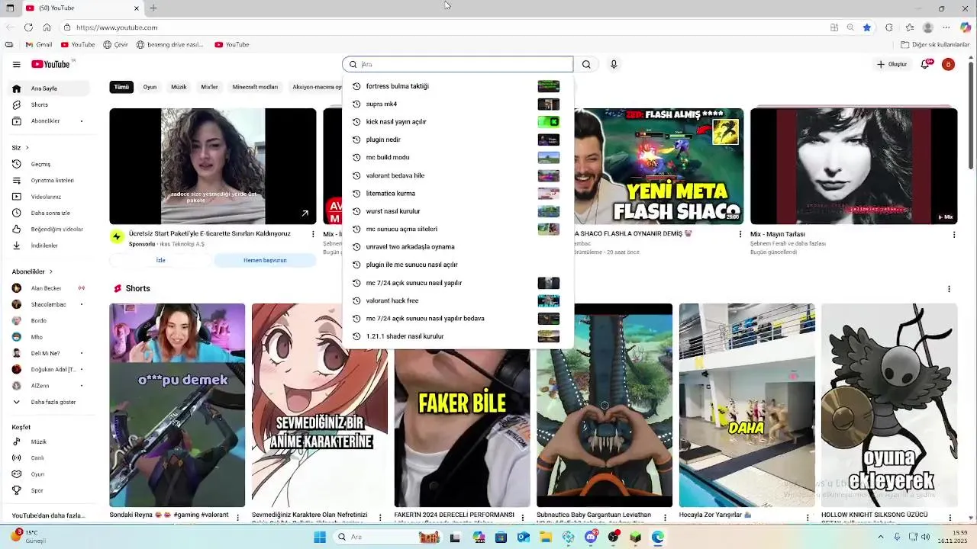Select the Müzik filter chip
This screenshot has width=977, height=549.
click(179, 87)
